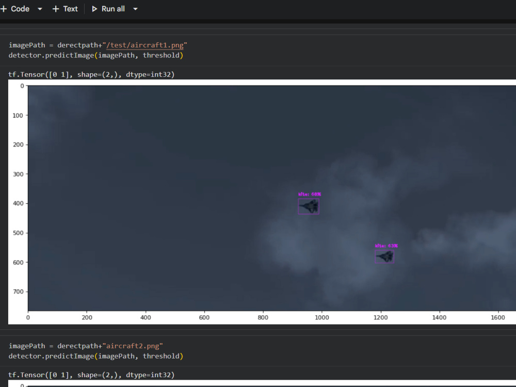Expand the dropdown arrow beside Run all
516x387 pixels.
[135, 9]
